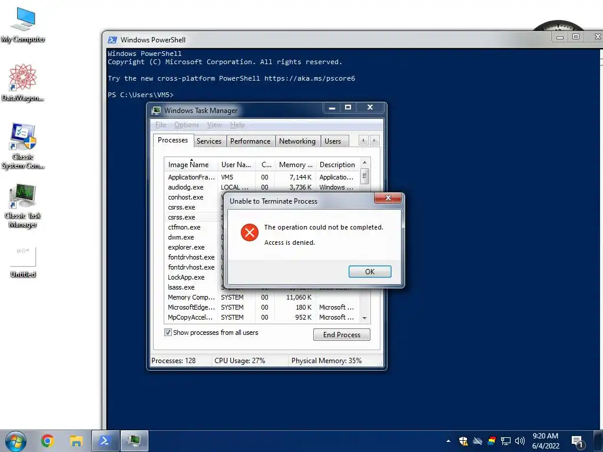
Task: Sort by Memory column header
Action: click(x=296, y=165)
